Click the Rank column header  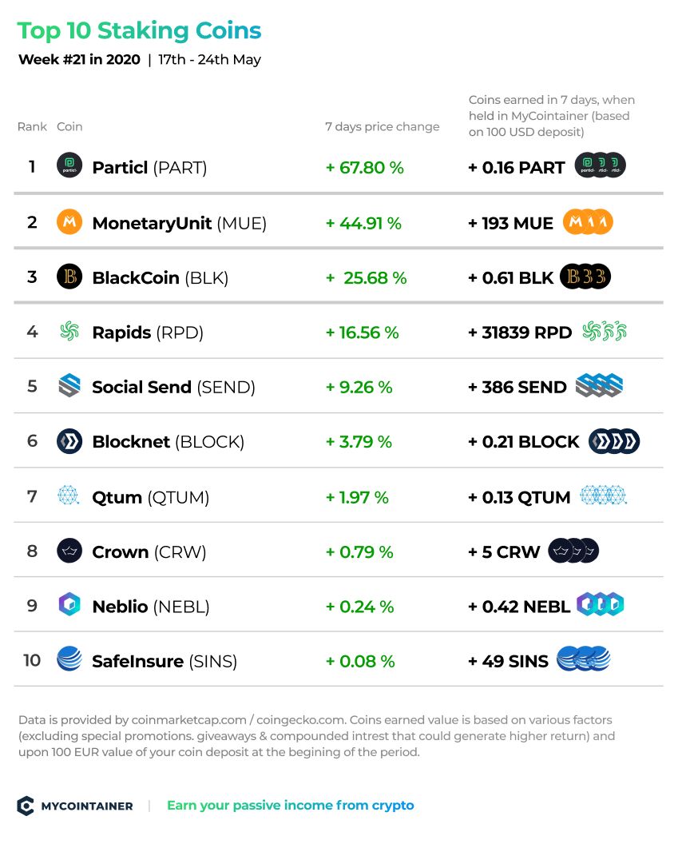[x=32, y=127]
